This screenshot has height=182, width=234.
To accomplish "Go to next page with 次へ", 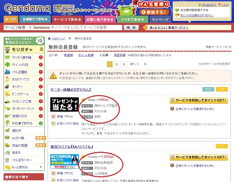I will (x=134, y=64).
